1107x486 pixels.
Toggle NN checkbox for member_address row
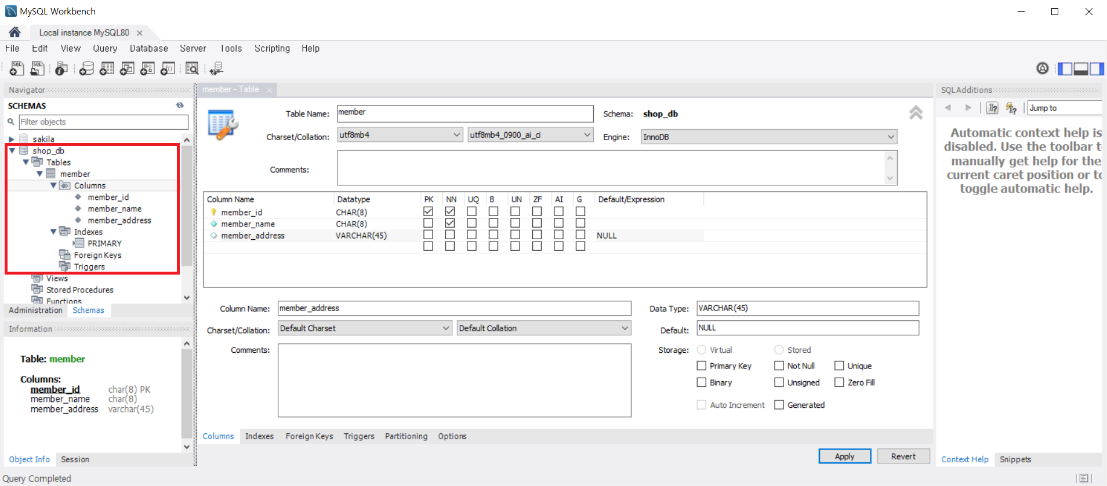click(450, 235)
